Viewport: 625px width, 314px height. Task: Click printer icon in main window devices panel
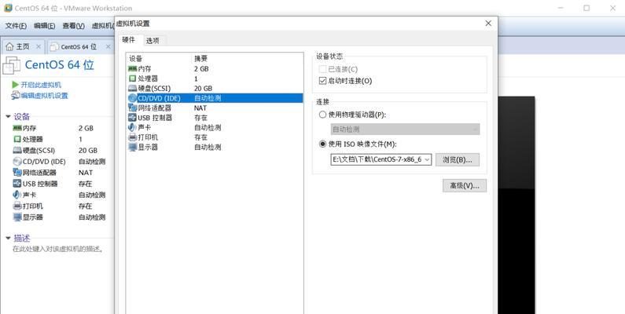(17, 206)
